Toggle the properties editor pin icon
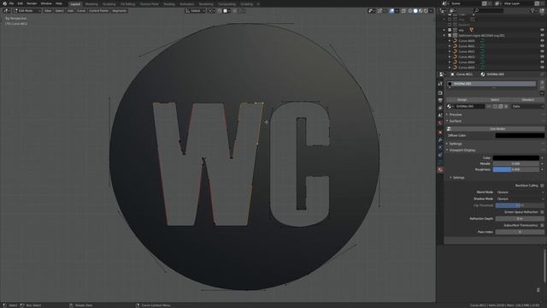The height and width of the screenshot is (308, 547). coord(542,74)
